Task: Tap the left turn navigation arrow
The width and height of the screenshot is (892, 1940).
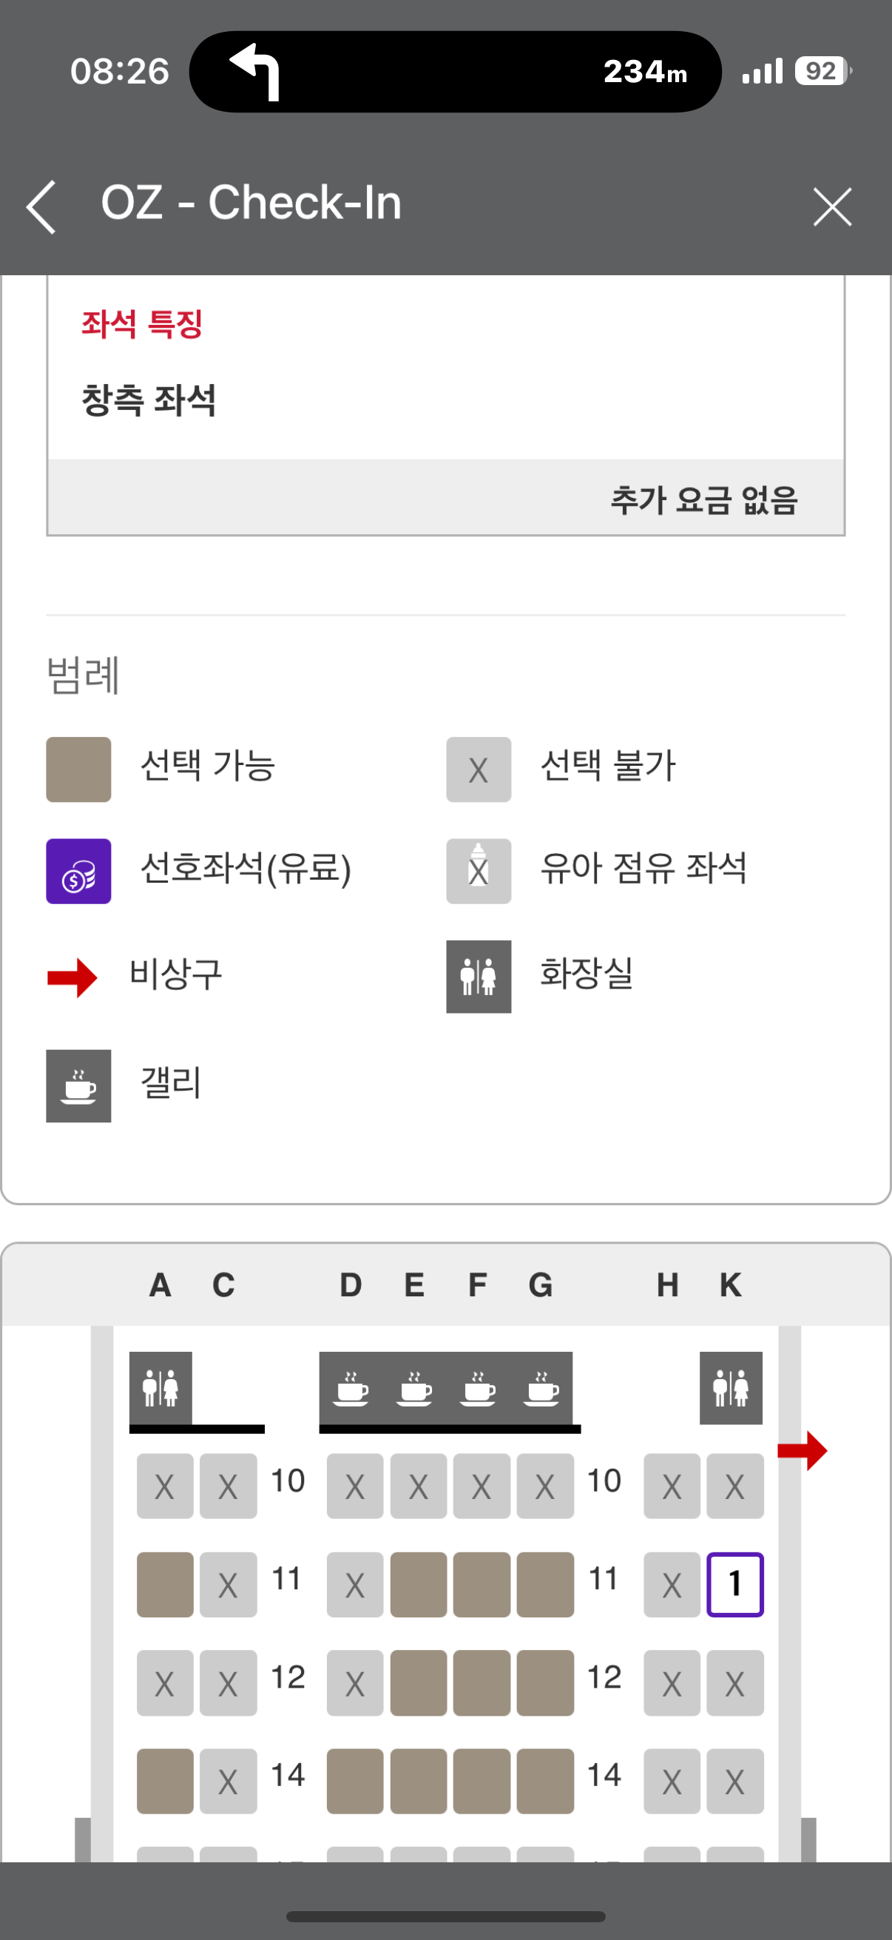Action: [256, 71]
